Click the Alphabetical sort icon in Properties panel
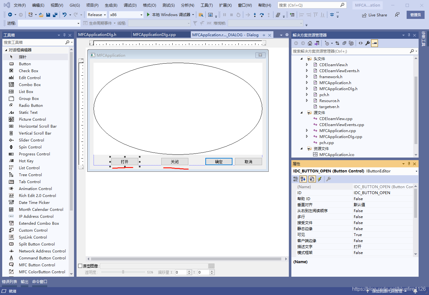 point(303,179)
